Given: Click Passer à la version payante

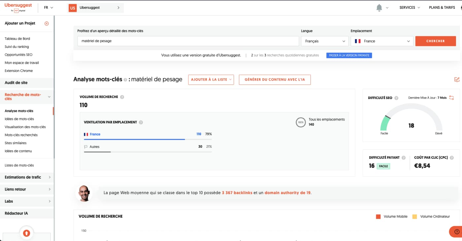Looking at the screenshot, I should [x=349, y=55].
